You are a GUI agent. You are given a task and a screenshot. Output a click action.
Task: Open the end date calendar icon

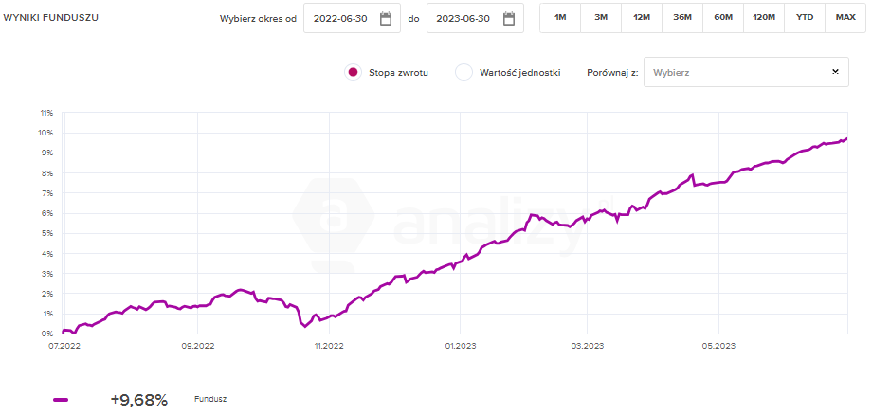[x=509, y=18]
